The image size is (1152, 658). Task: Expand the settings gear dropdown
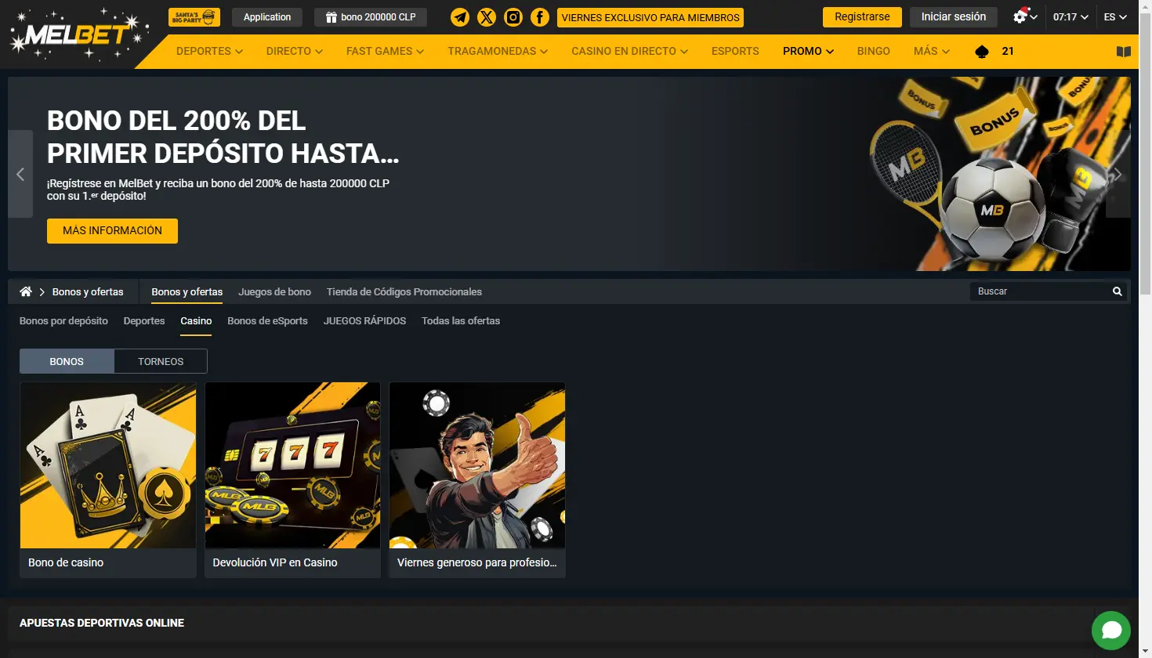(x=1024, y=17)
